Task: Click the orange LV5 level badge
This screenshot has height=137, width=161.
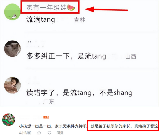Action: [x=46, y=117]
